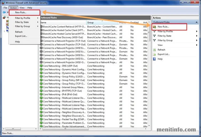Screen dimensions: 201x137
Task: Click New Rule icon in Actions pane
Action: [155, 27]
